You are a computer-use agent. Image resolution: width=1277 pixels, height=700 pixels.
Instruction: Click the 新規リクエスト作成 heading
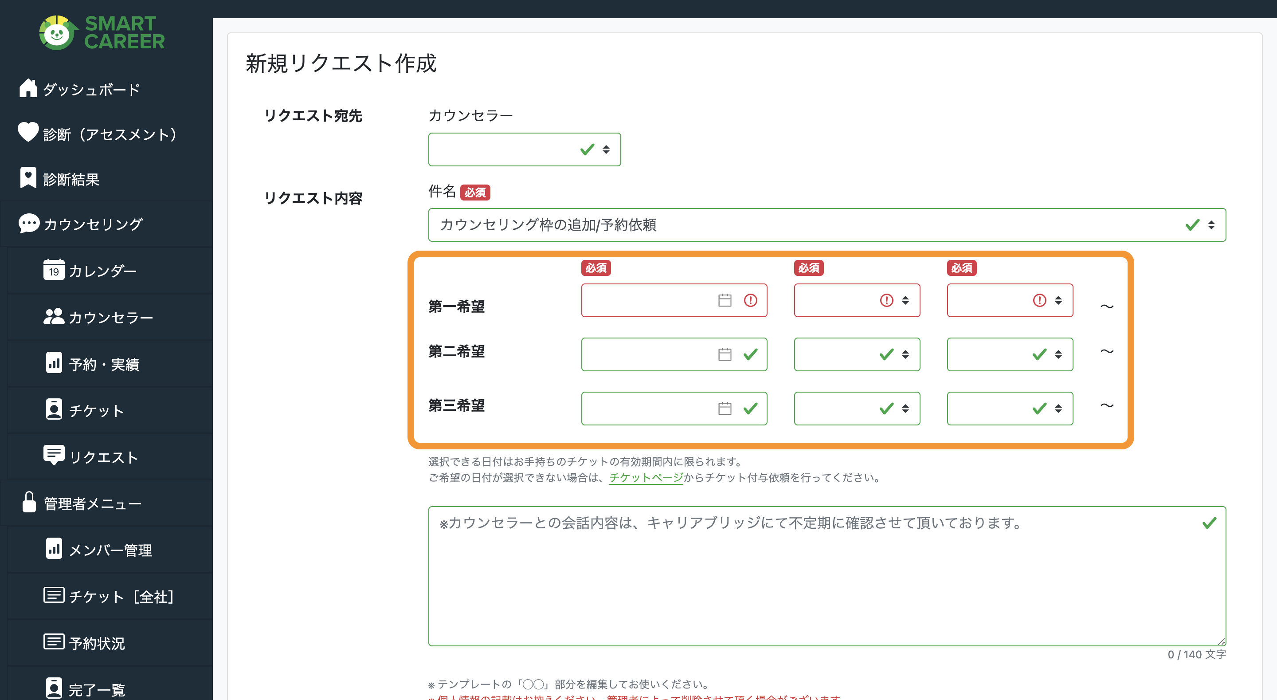coord(341,63)
